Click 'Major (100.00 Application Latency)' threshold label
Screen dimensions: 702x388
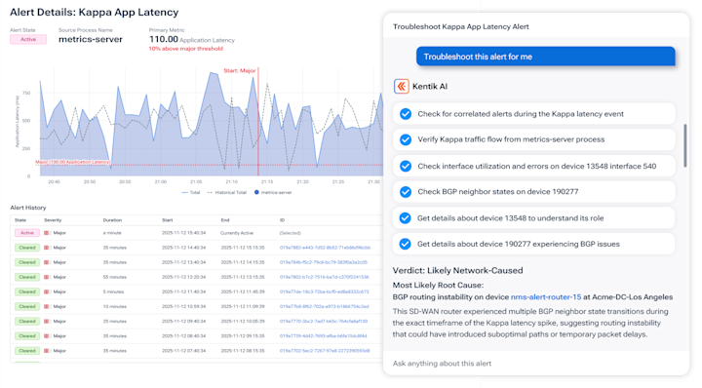[72, 162]
